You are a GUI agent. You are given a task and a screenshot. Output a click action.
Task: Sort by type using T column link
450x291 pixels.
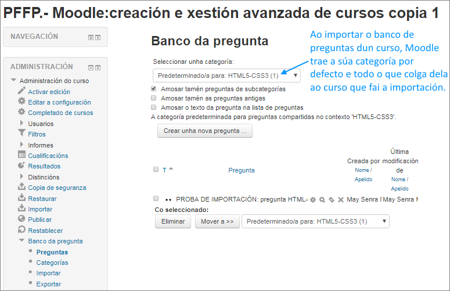pos(164,170)
